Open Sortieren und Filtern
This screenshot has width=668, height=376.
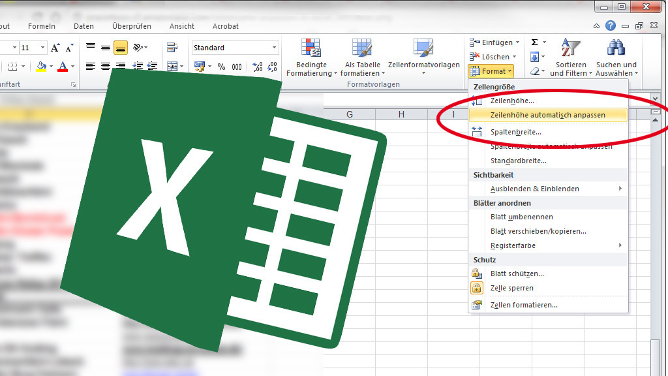[571, 58]
